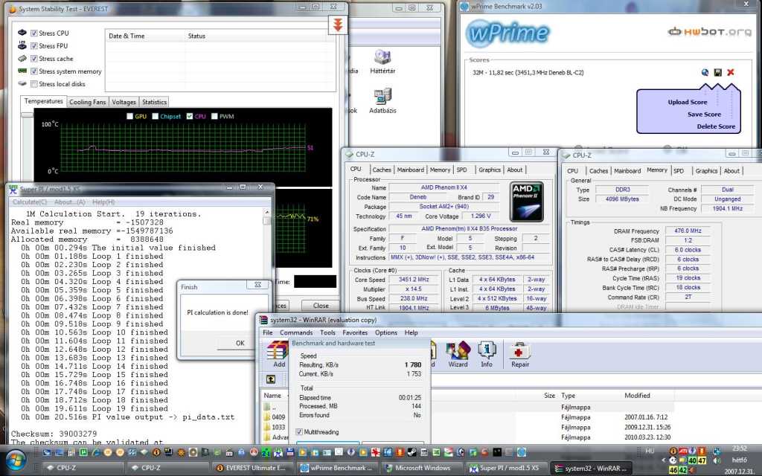Toggle Stress FPU checkbox
The width and height of the screenshot is (762, 476).
click(x=34, y=45)
